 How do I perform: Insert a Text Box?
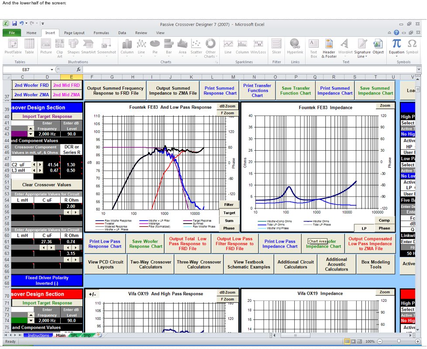pyautogui.click(x=314, y=48)
